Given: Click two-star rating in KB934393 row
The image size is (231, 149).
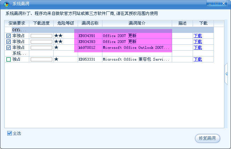Looking at the screenshot, I should pyautogui.click(x=59, y=42).
